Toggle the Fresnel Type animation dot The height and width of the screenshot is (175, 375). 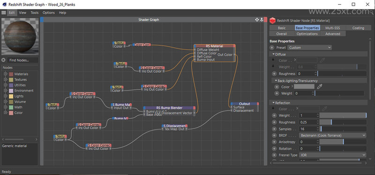274,155
